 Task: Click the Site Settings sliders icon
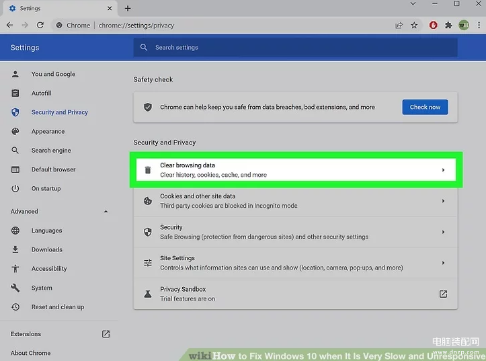point(148,263)
